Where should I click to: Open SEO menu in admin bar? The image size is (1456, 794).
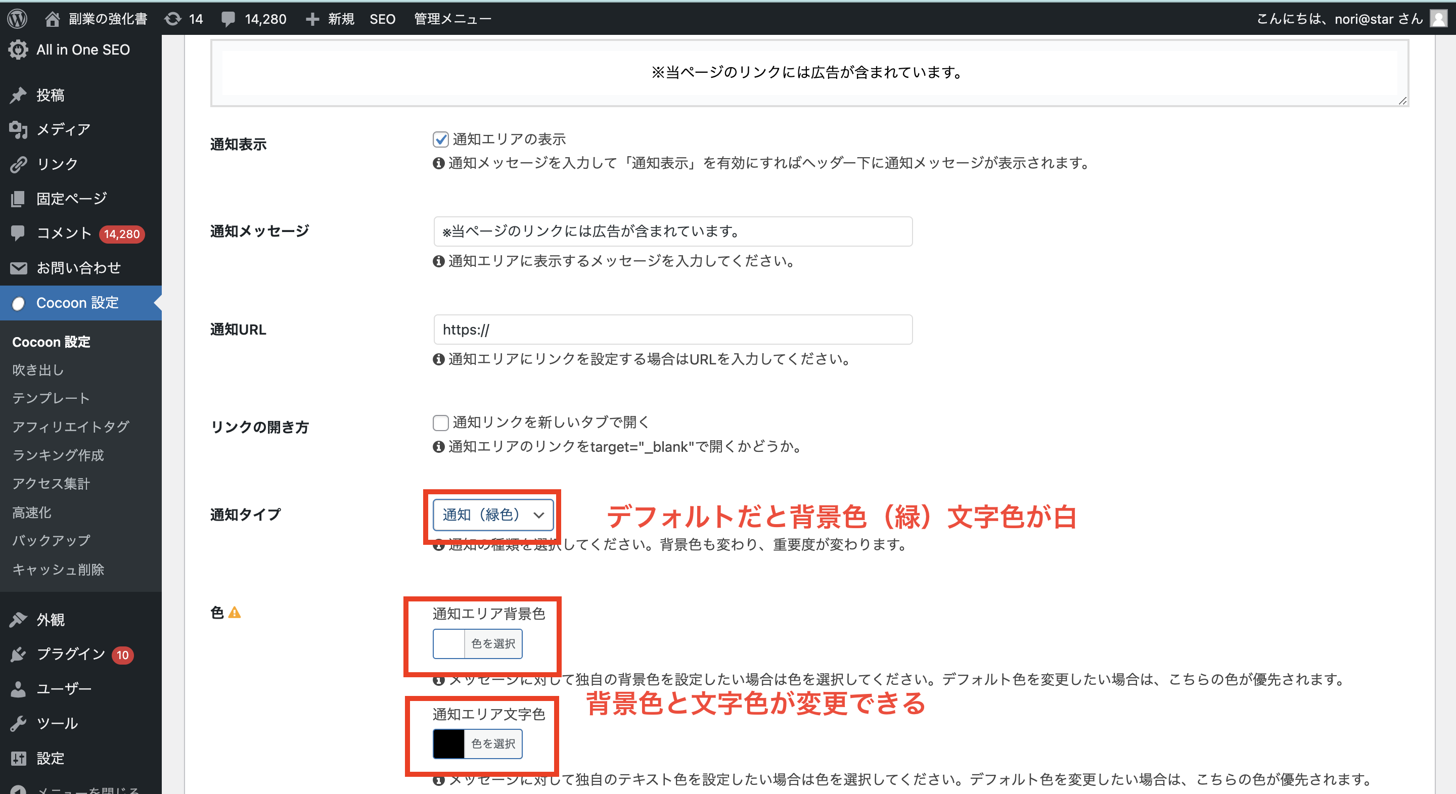point(382,19)
